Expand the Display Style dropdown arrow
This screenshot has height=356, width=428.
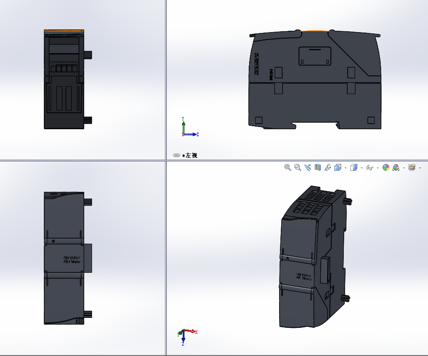362,168
